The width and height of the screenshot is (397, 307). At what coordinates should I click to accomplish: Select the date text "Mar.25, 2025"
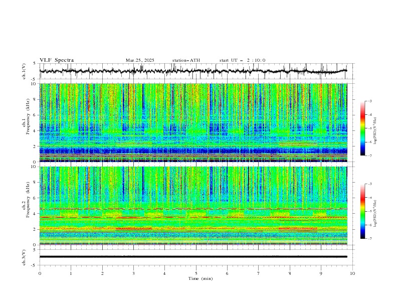(x=140, y=60)
